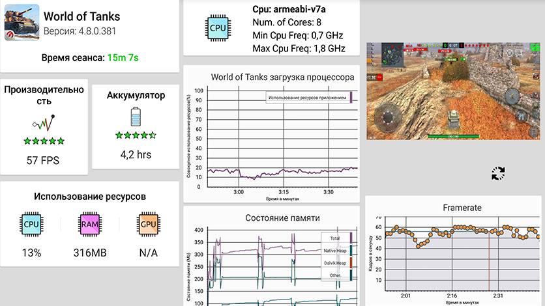Click the Total legend swatch in memory chart
Image resolution: width=545 pixels, height=306 pixels.
click(351, 238)
